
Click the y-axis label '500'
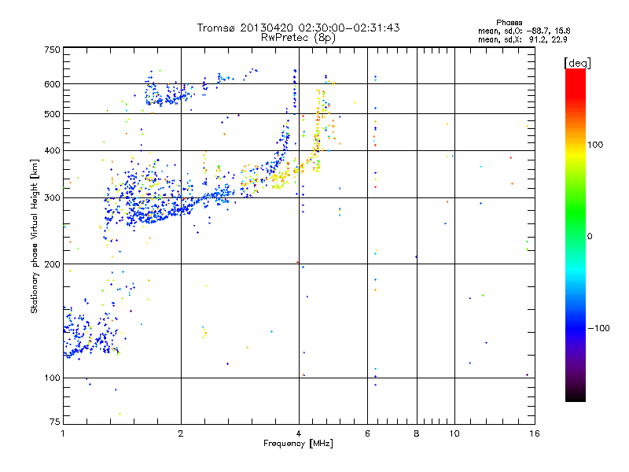tap(52, 114)
